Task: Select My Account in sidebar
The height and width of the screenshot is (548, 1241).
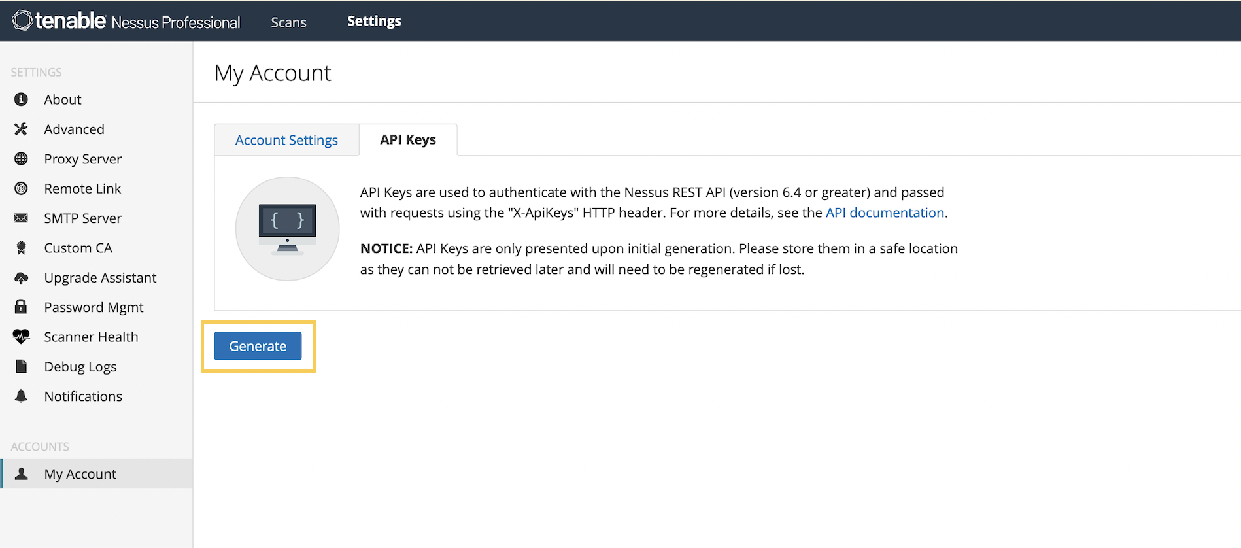Action: [97, 474]
